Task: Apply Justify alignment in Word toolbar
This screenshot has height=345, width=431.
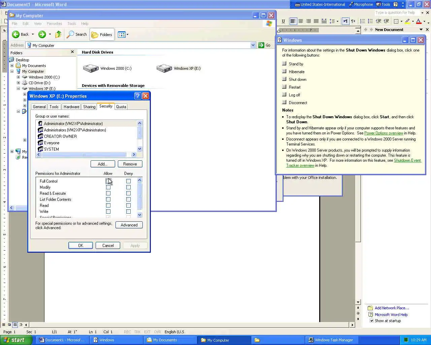Action: [x=316, y=21]
